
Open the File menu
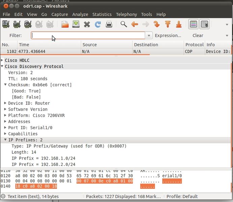pyautogui.click(x=6, y=15)
